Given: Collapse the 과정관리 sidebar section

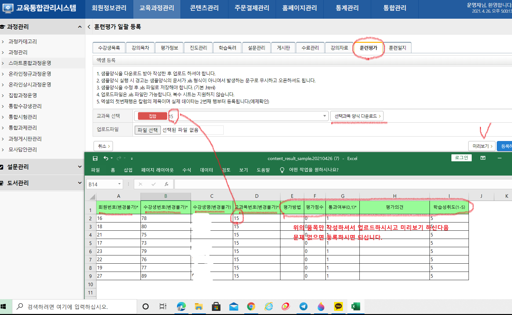Looking at the screenshot, I should (80, 27).
